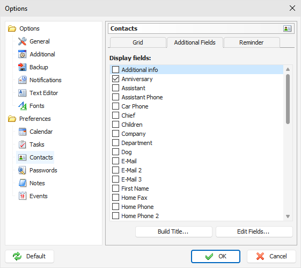Click the fields list scrollbar thumb
The image size is (301, 268).
[288, 99]
